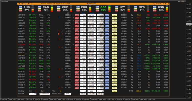
Task: Click the Sell button for EURUSD row
Action: pyautogui.click(x=77, y=53)
